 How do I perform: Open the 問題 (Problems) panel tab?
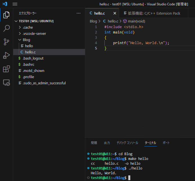[94, 143]
